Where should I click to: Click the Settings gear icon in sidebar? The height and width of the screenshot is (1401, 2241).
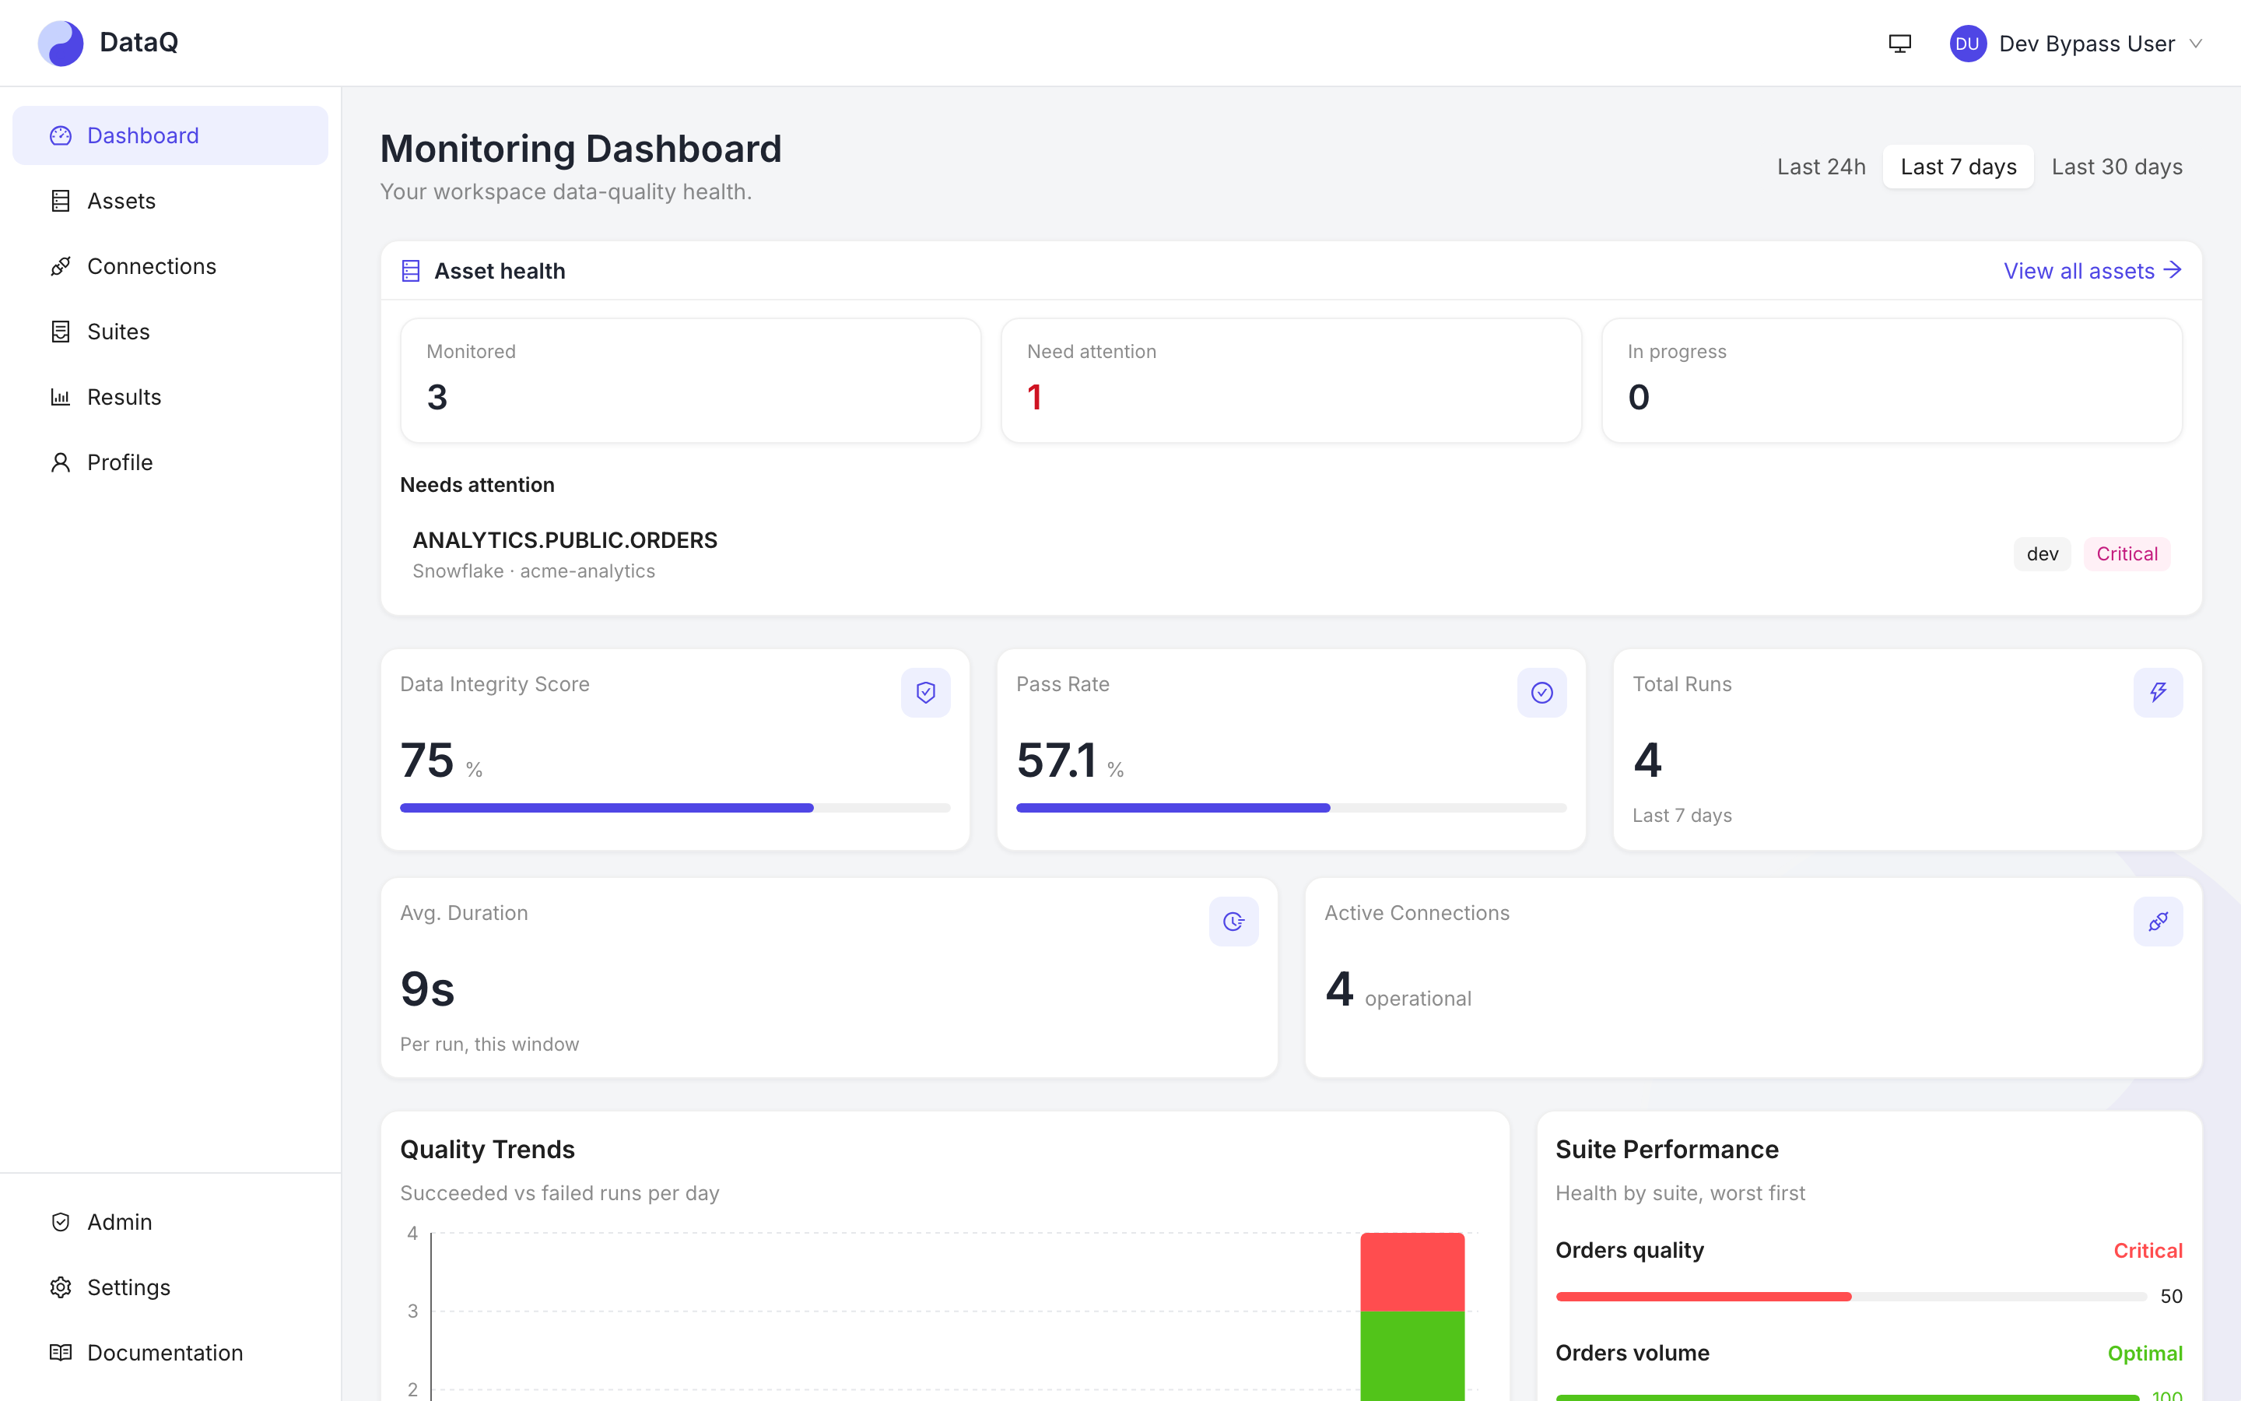(x=60, y=1287)
